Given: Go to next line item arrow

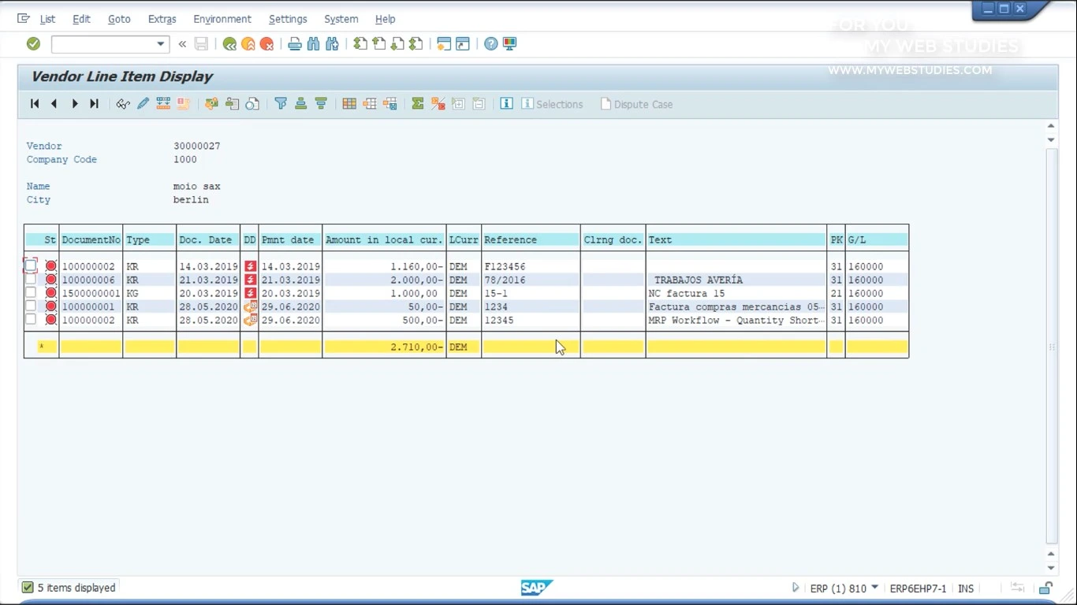Looking at the screenshot, I should click(x=75, y=104).
